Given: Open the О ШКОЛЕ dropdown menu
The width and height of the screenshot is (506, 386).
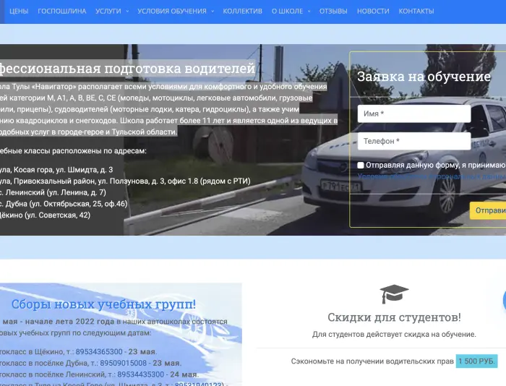Looking at the screenshot, I should point(291,12).
